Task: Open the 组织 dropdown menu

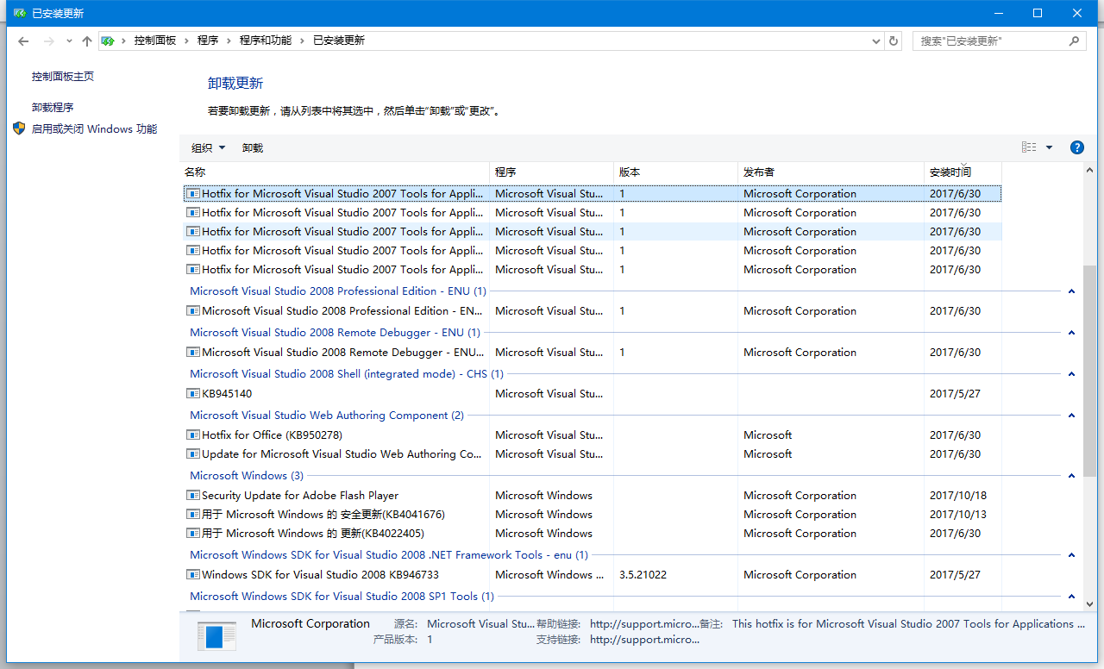Action: click(x=208, y=148)
